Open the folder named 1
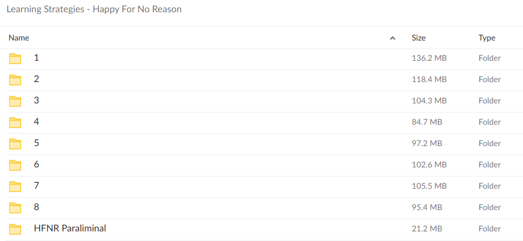Screen dimensions: 523x241 36,58
